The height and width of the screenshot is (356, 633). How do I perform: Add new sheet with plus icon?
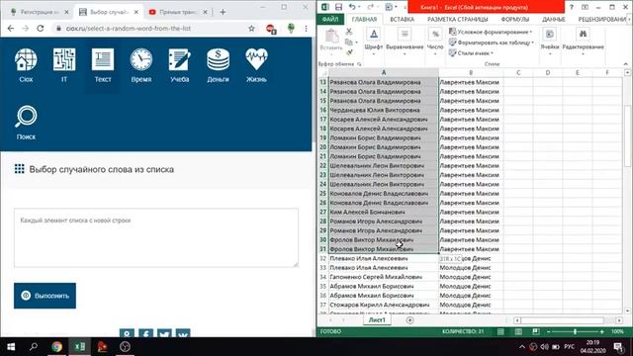(x=409, y=320)
